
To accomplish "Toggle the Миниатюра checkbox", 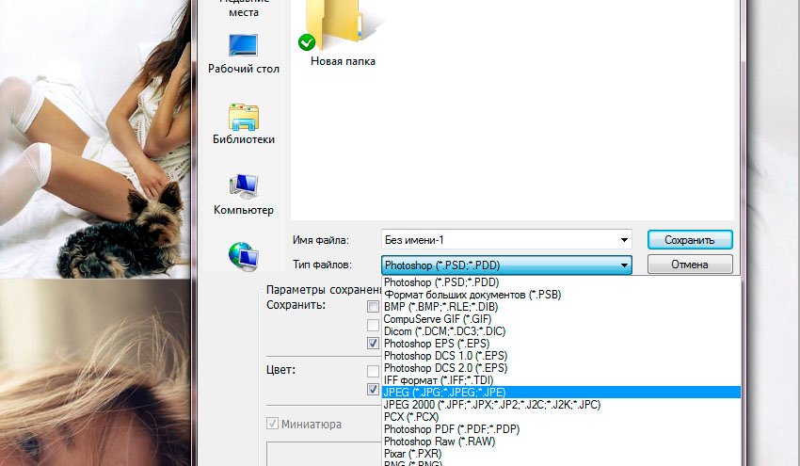I will tap(272, 424).
